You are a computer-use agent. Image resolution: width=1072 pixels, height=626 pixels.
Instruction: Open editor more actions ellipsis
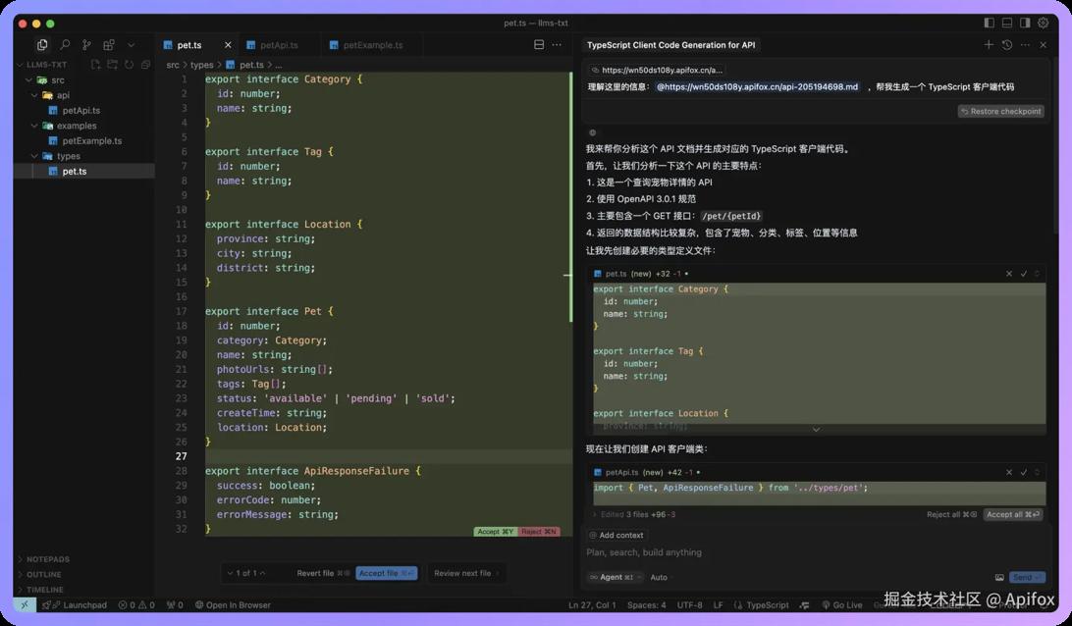coord(557,44)
